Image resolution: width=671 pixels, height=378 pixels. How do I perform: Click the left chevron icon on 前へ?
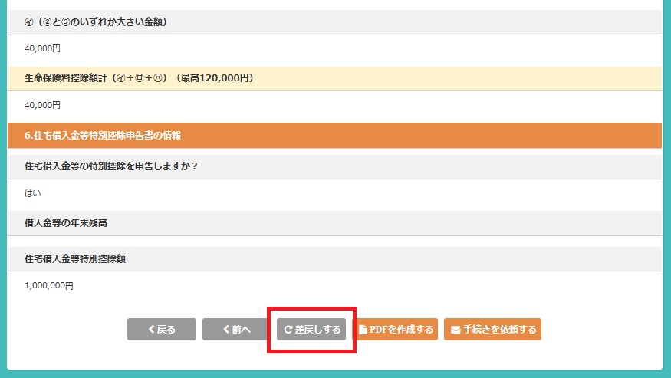[226, 330]
